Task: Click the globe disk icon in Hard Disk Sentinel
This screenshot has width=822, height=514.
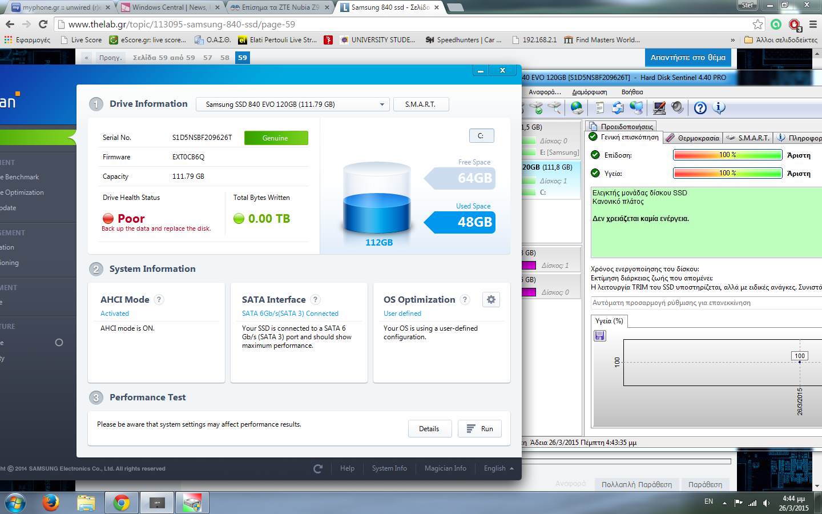Action: click(577, 107)
